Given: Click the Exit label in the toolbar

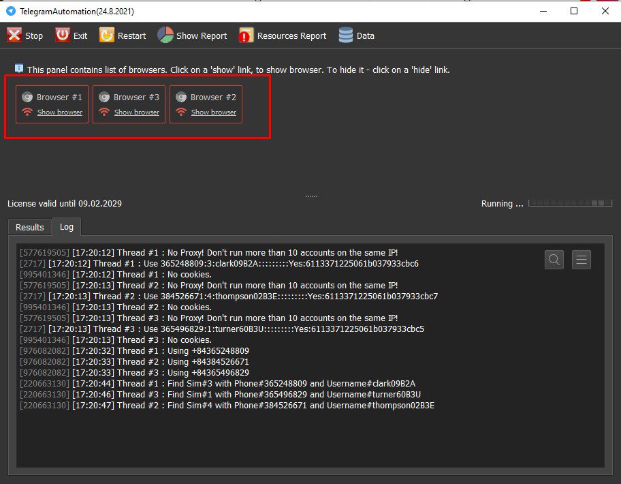Looking at the screenshot, I should [x=80, y=36].
